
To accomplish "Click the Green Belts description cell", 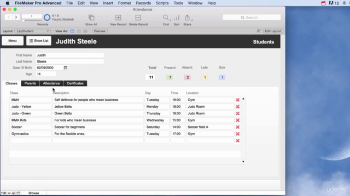I will point(98,114).
